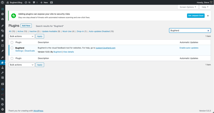Click the Howdy Steve avatar icon
The height and width of the screenshot is (113, 214).
click(211, 2)
